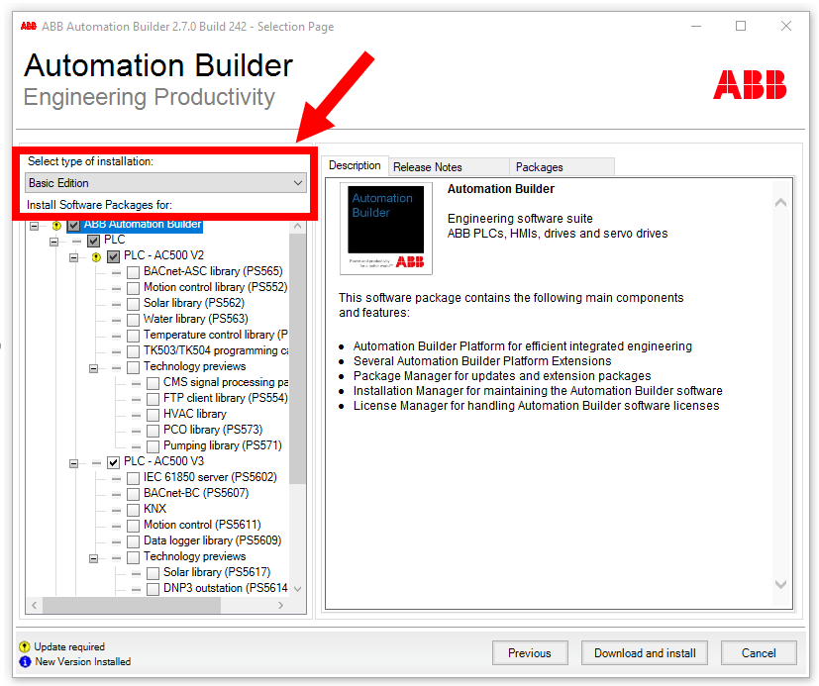Image resolution: width=819 pixels, height=686 pixels.
Task: Click the Update required legend icon
Action: point(26,647)
